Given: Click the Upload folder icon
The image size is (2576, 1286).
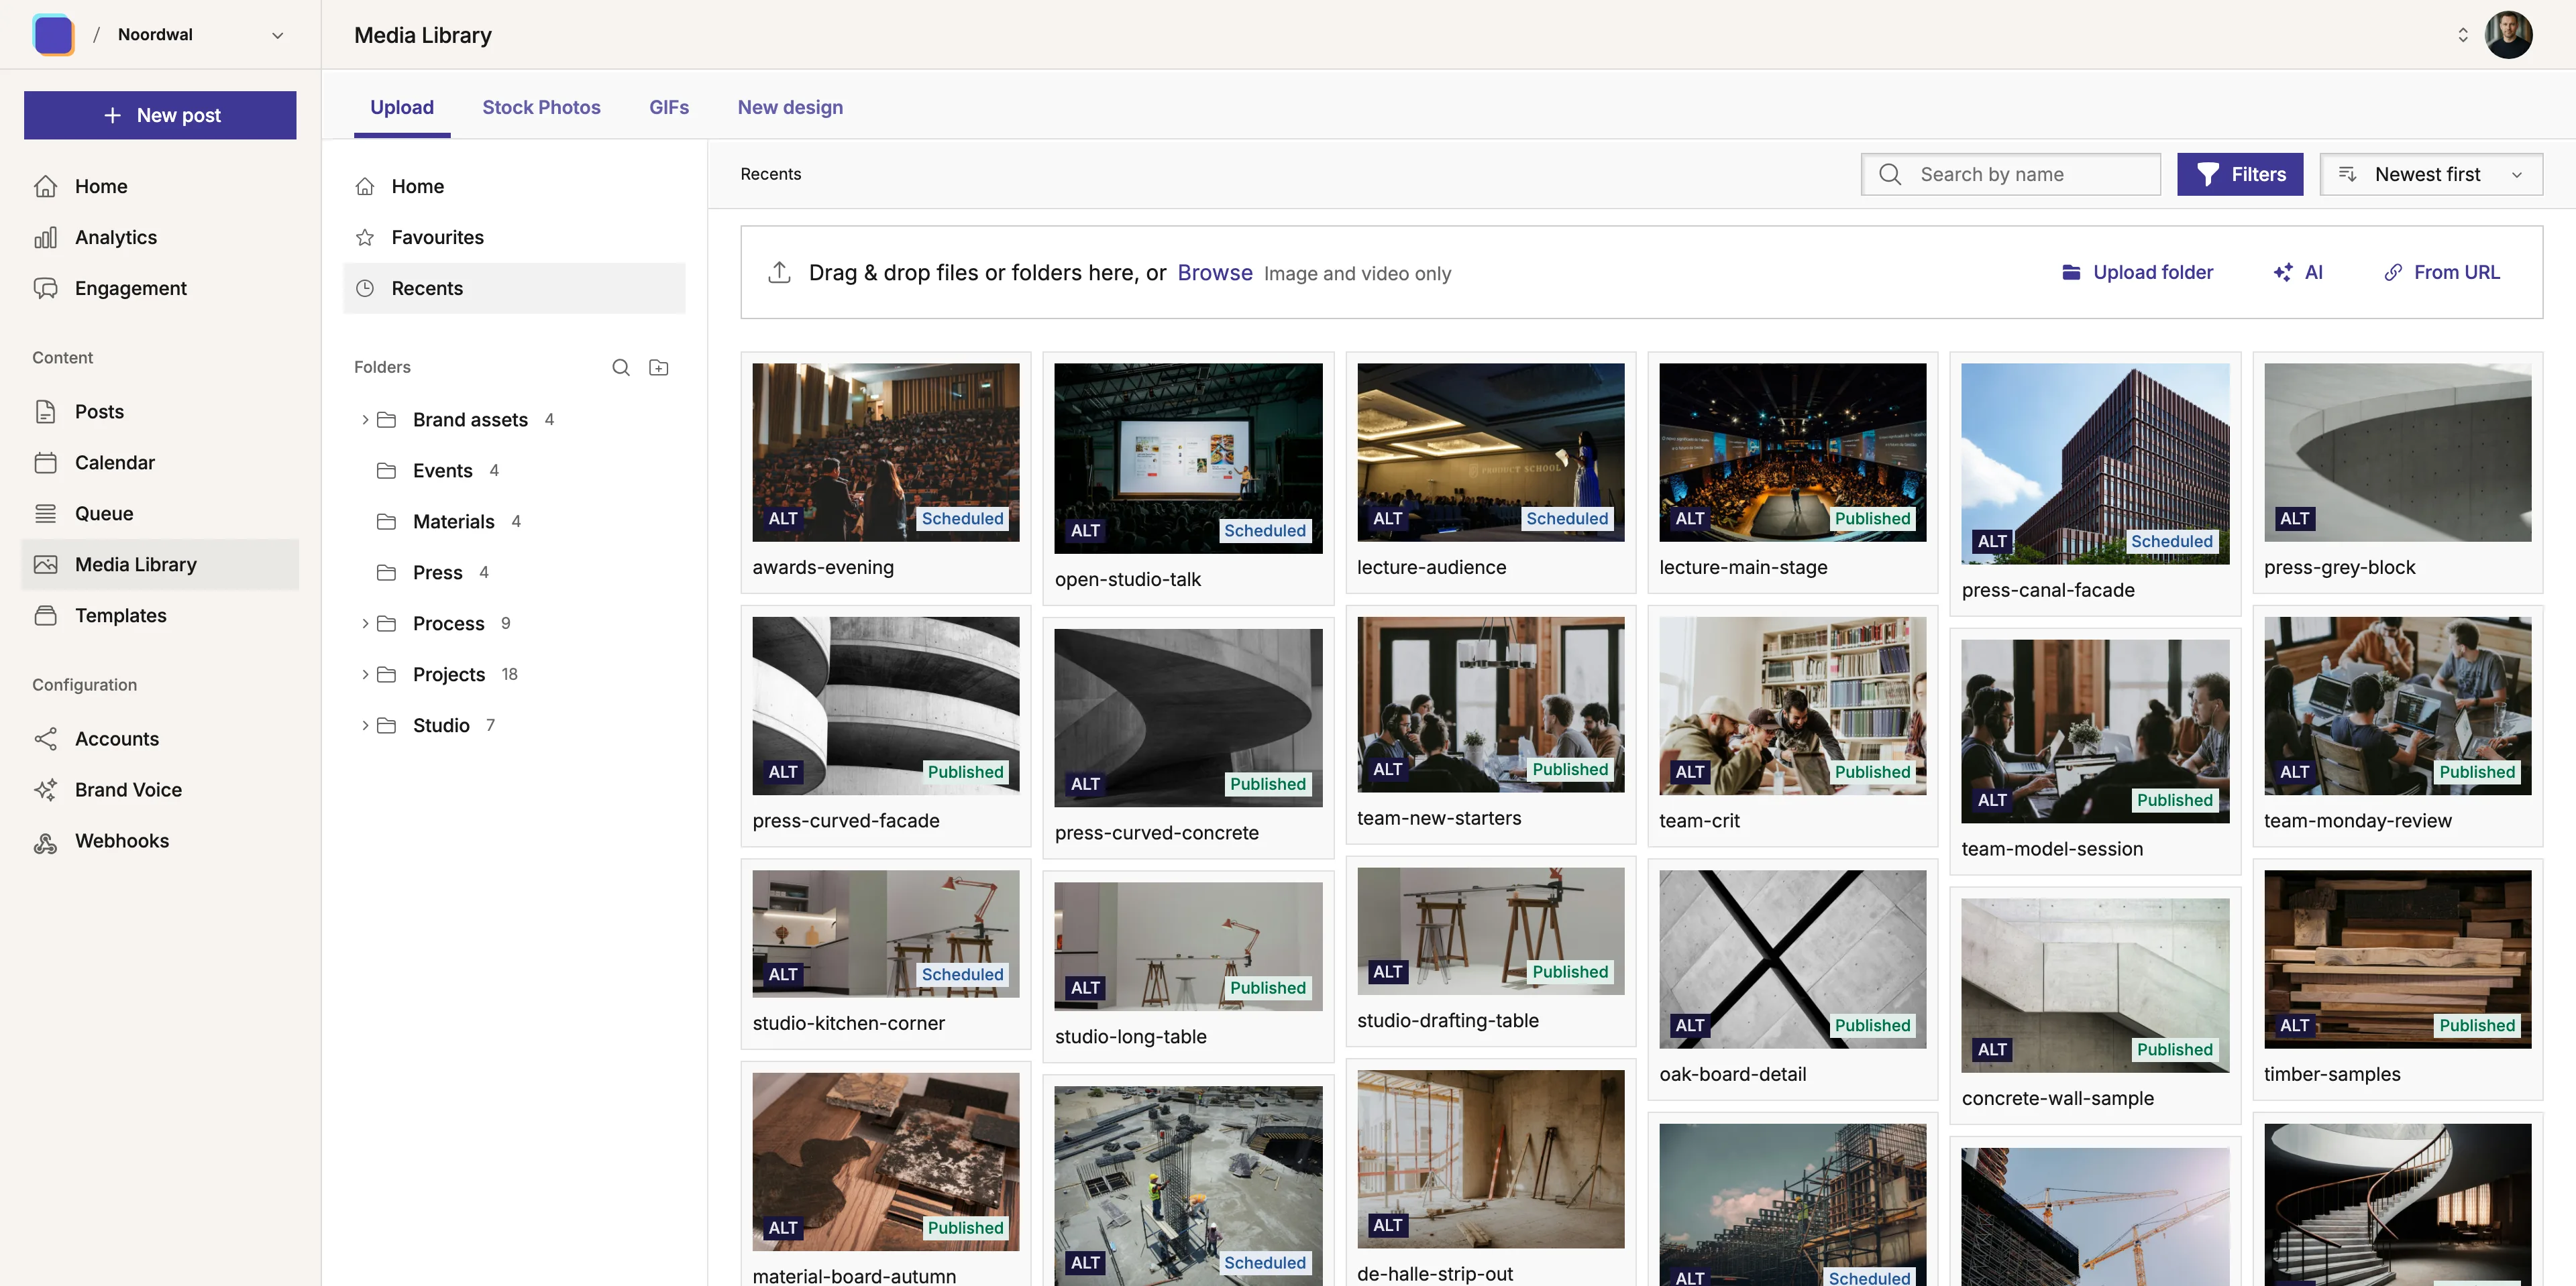Looking at the screenshot, I should point(2071,272).
